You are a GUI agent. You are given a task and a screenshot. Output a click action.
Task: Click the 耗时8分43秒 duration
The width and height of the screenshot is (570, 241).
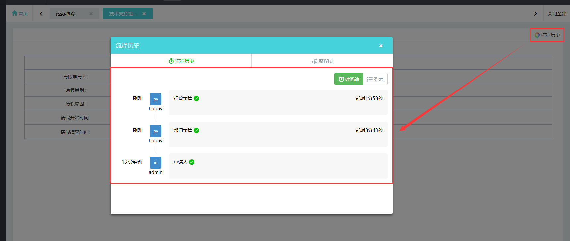(x=369, y=130)
